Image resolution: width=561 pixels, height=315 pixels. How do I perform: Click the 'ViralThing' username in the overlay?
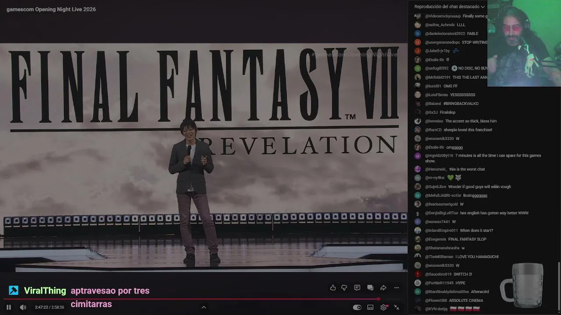(x=45, y=290)
